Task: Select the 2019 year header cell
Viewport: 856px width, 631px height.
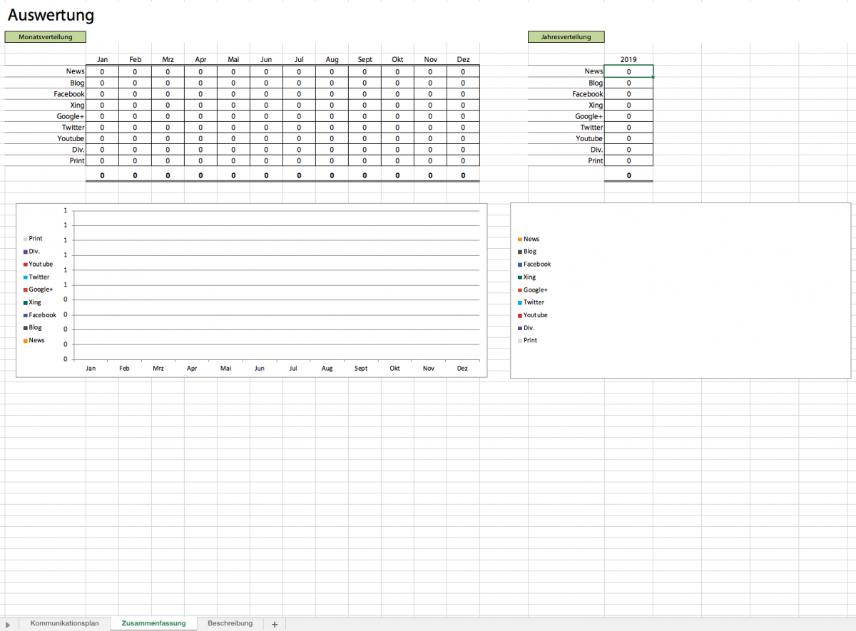Action: pos(628,60)
